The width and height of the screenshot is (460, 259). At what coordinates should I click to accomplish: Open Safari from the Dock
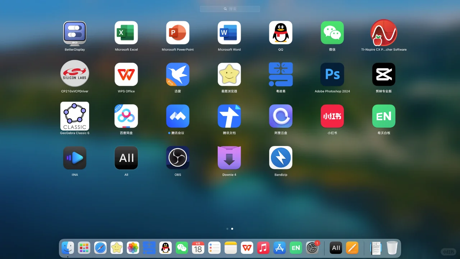click(x=100, y=247)
